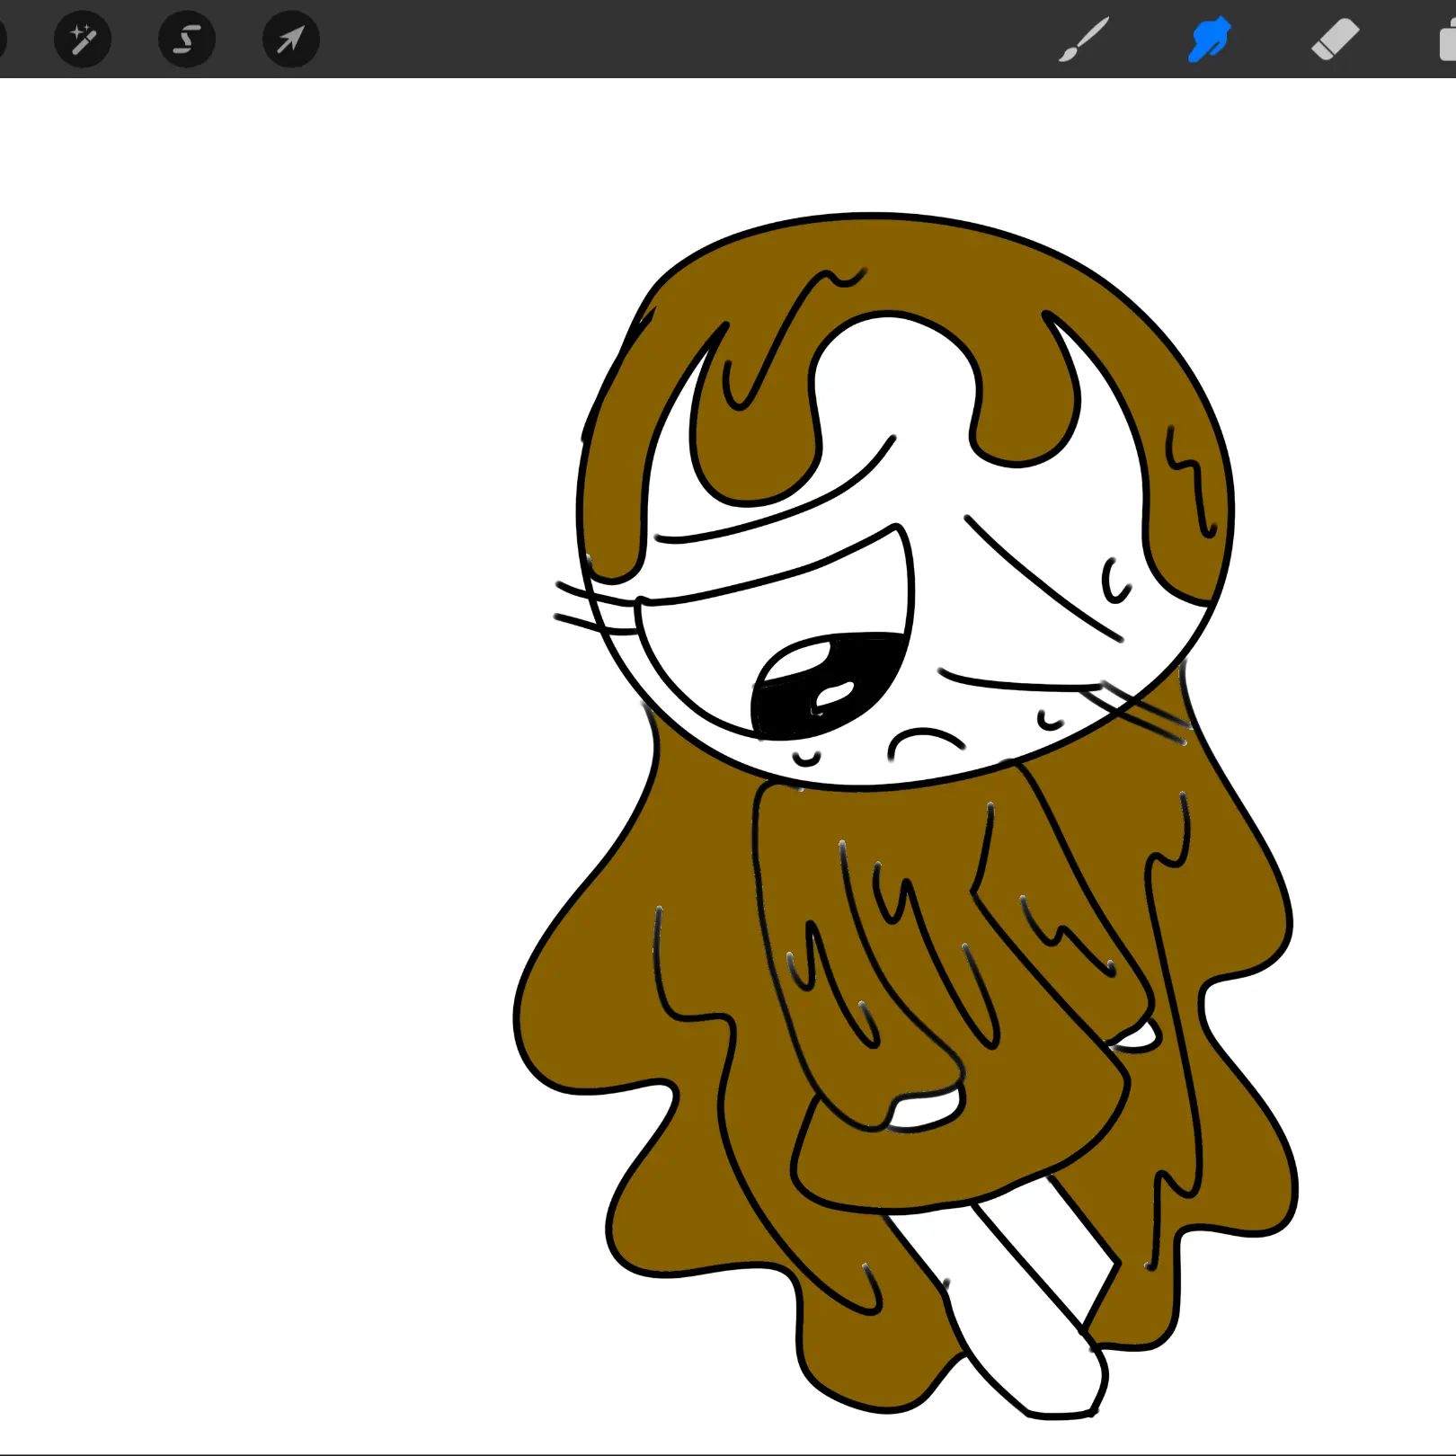Select the Transform arrow tool
Image resolution: width=1456 pixels, height=1456 pixels.
click(290, 40)
